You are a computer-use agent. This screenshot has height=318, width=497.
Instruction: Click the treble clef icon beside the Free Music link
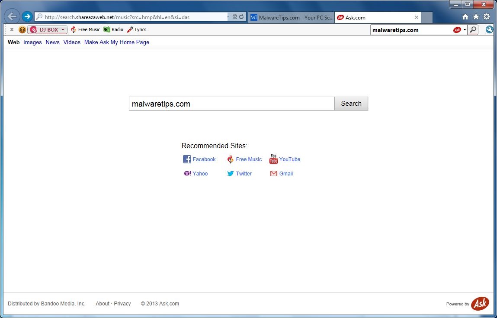[231, 159]
